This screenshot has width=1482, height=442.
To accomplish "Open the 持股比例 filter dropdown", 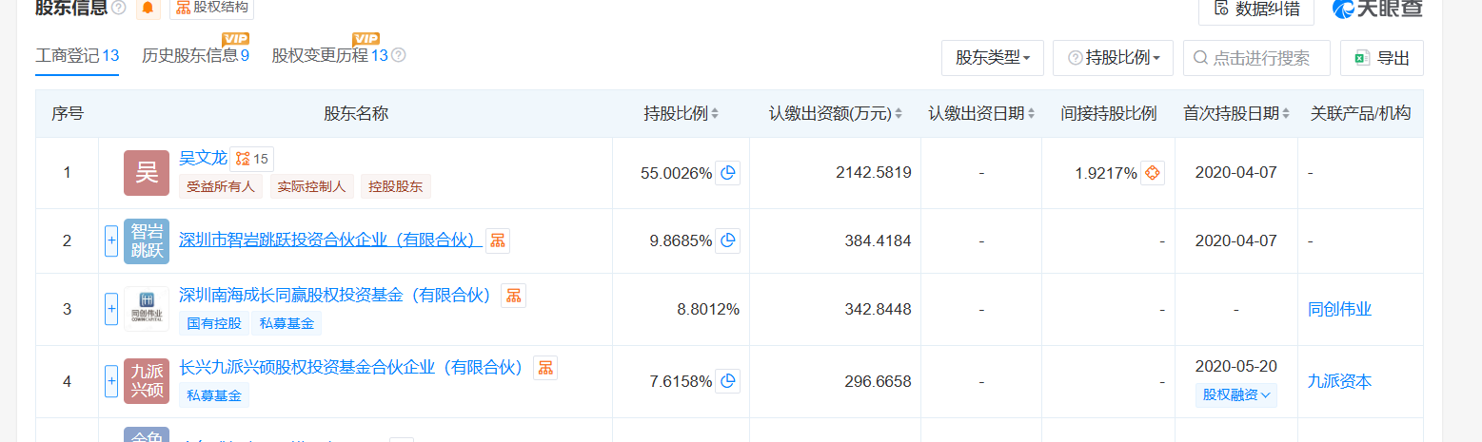I will (1113, 58).
